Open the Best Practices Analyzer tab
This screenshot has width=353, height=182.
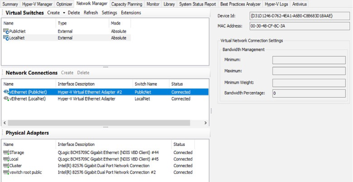click(x=240, y=4)
